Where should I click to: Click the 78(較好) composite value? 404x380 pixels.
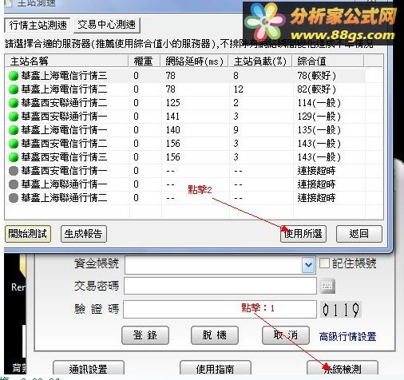(x=317, y=76)
